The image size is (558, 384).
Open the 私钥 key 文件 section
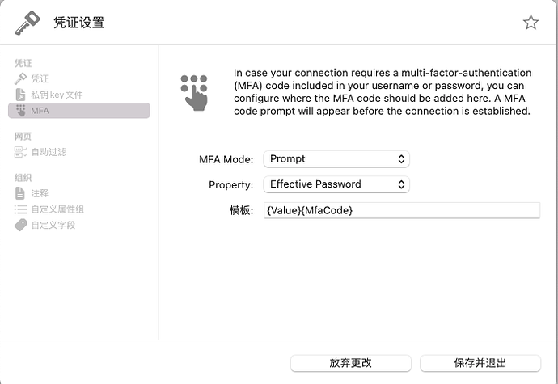57,95
